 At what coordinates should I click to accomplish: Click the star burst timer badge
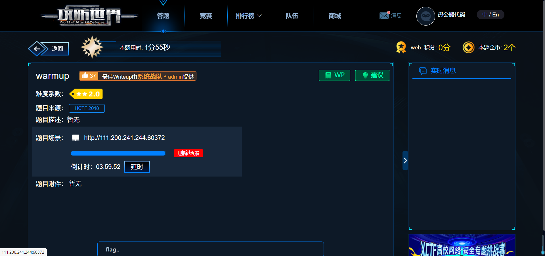point(92,47)
